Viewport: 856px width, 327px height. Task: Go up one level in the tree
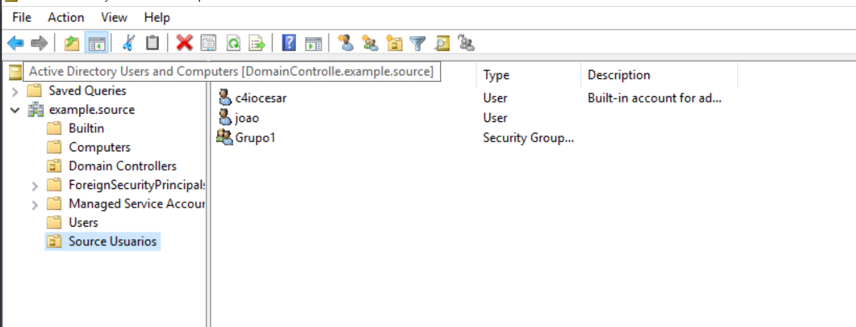[x=72, y=43]
